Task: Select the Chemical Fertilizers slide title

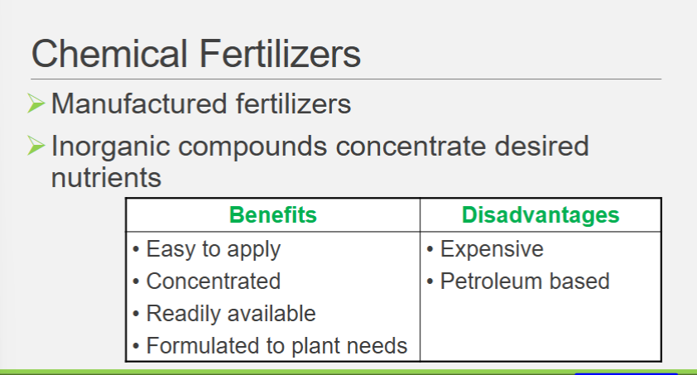Action: click(196, 55)
